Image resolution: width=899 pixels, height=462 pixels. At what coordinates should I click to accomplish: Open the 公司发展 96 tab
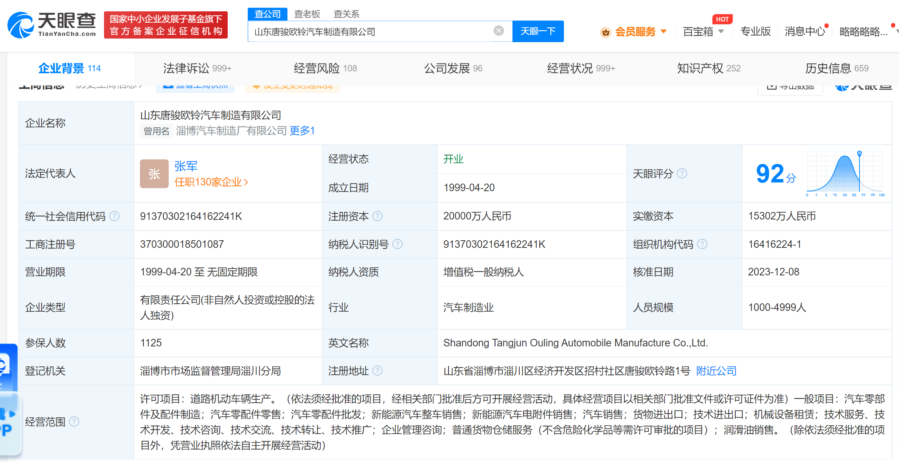click(x=453, y=68)
